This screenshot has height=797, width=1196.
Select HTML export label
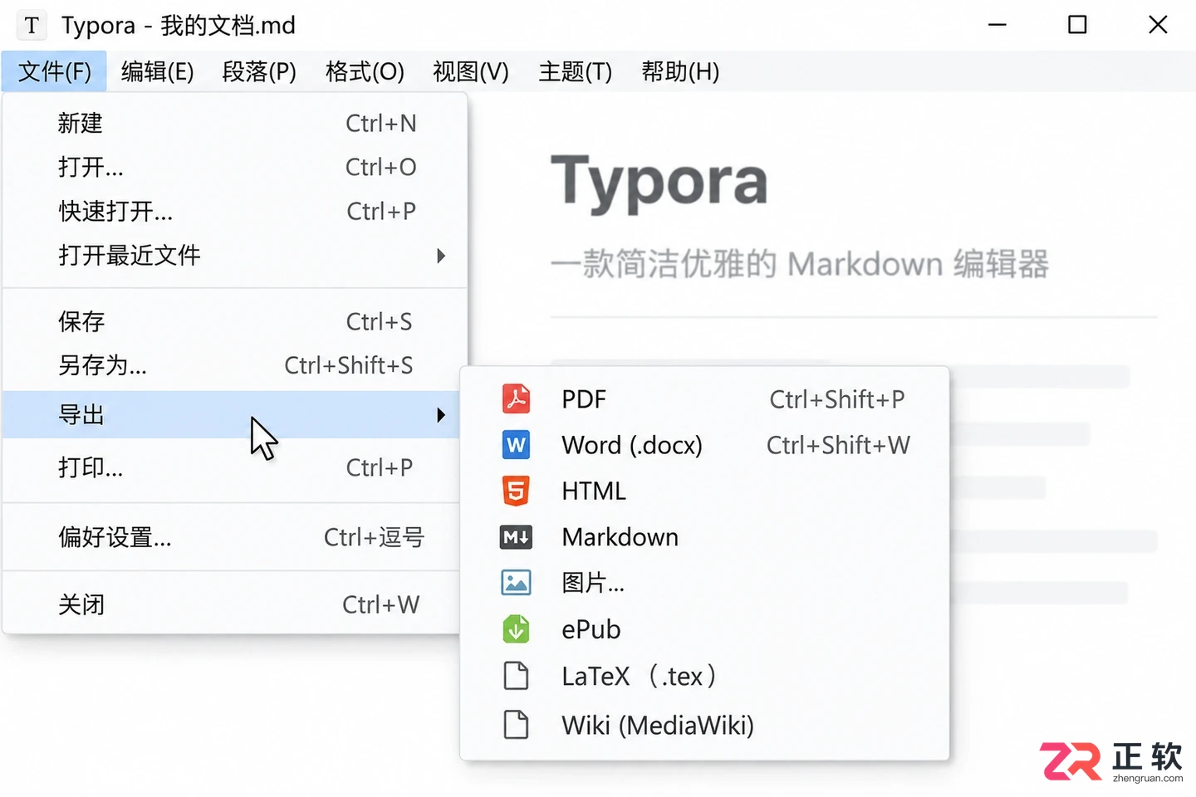pos(594,491)
